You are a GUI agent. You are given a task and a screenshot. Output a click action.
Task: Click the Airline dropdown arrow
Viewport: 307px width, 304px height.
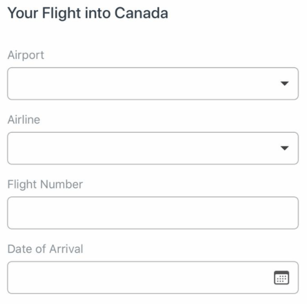point(285,148)
